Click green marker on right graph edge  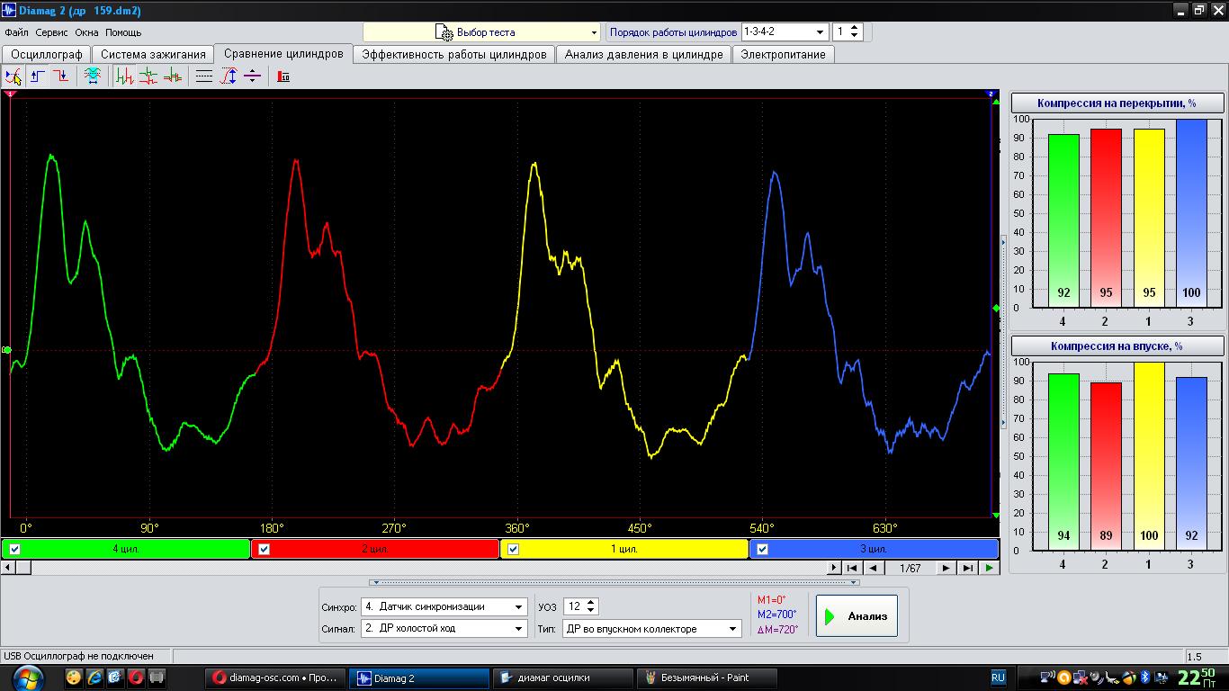coord(995,309)
